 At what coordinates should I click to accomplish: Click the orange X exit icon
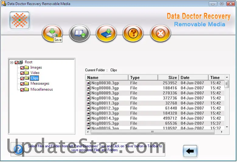[x=160, y=33]
